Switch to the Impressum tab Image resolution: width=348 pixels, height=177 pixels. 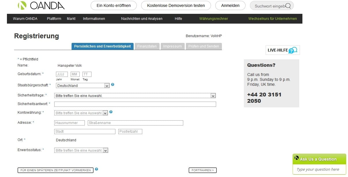click(173, 46)
